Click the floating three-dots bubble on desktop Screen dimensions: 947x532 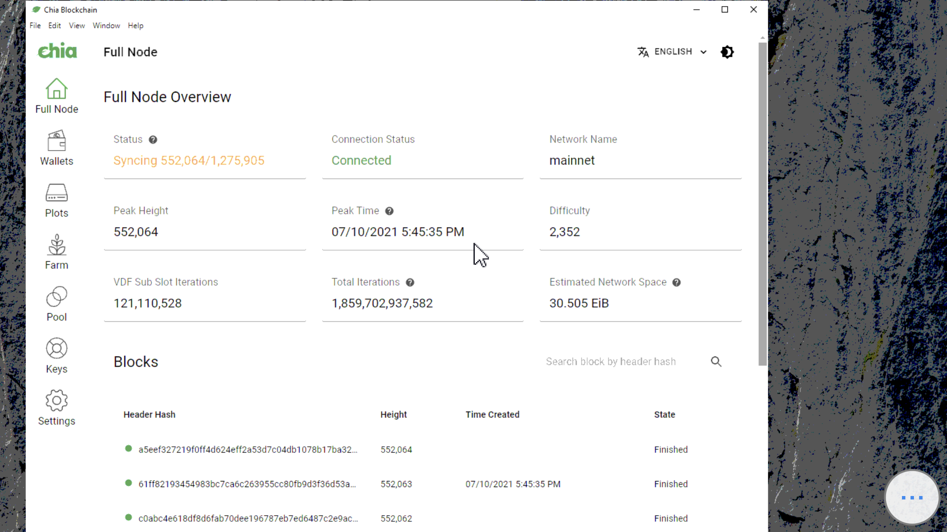click(912, 497)
